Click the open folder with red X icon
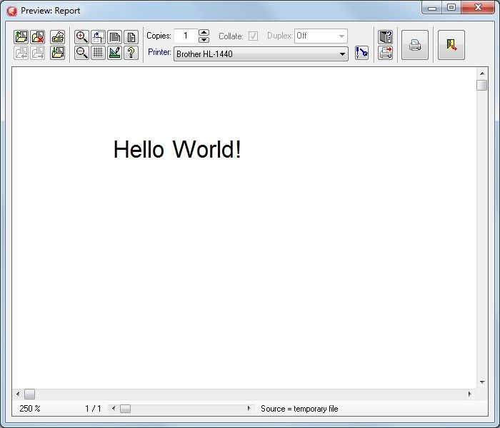Viewport: 500px width, 428px height. (x=38, y=37)
